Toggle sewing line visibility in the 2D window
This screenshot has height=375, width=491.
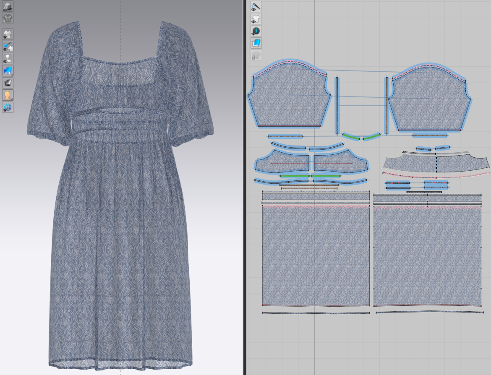click(256, 7)
